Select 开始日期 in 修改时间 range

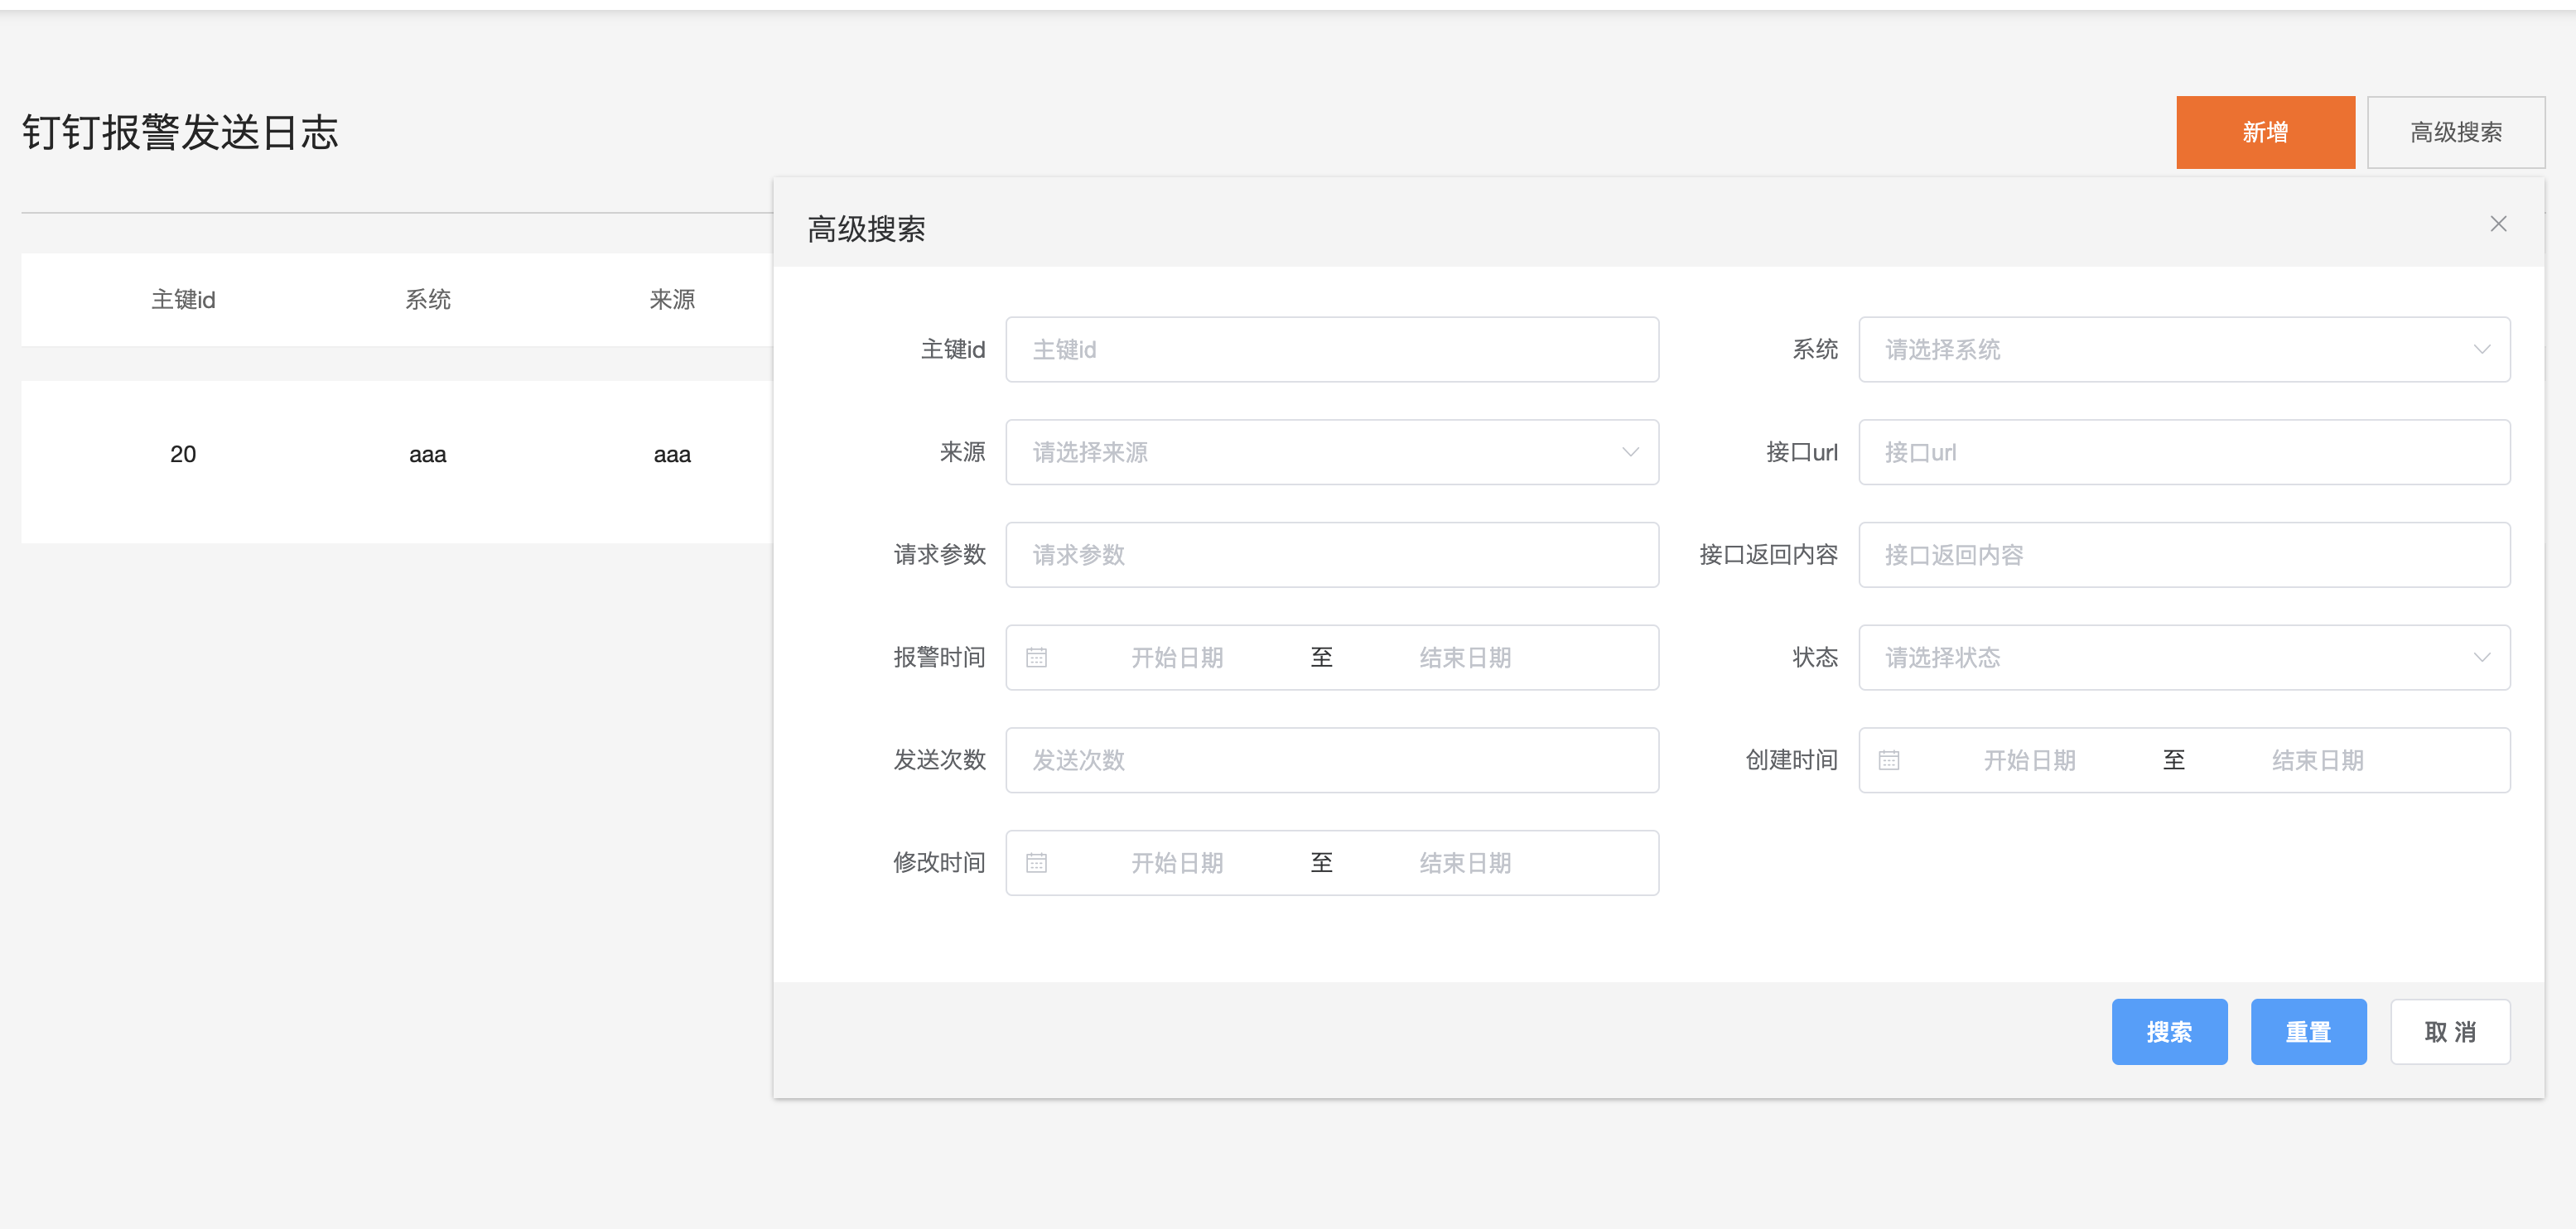(x=1177, y=863)
